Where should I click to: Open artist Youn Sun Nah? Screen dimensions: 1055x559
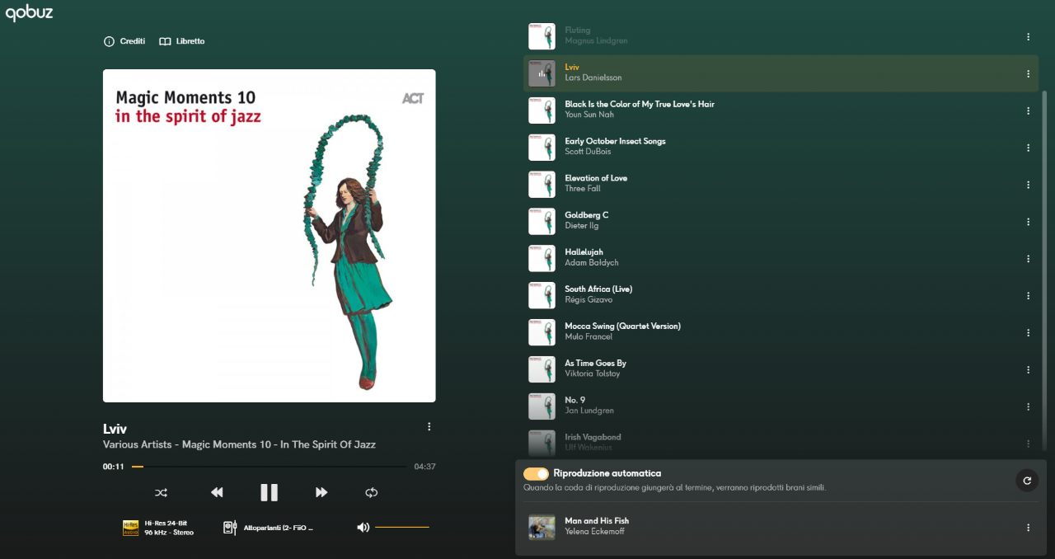[x=589, y=115]
